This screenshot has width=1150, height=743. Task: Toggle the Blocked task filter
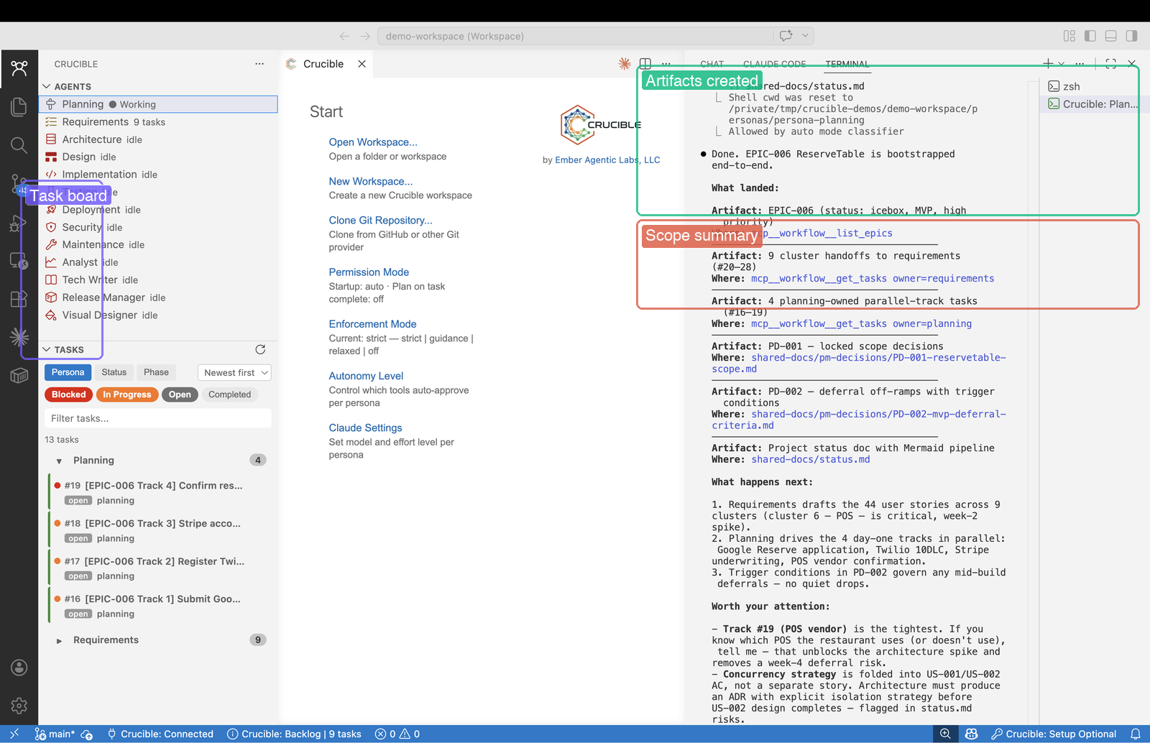(69, 394)
